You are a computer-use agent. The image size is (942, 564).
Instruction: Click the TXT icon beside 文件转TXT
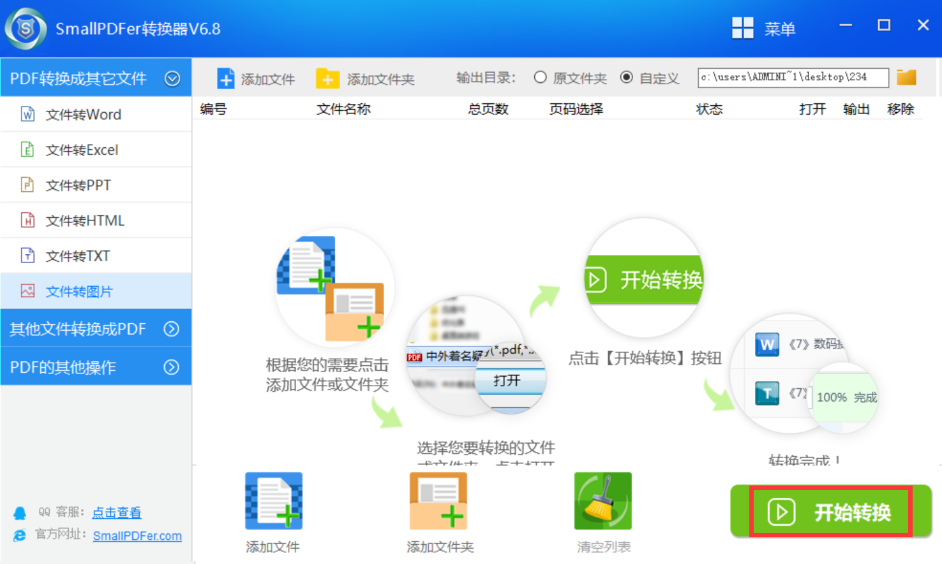coord(27,256)
